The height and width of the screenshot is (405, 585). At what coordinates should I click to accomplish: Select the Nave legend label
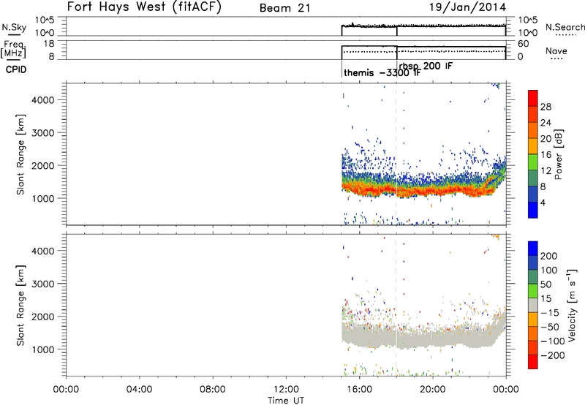click(556, 51)
